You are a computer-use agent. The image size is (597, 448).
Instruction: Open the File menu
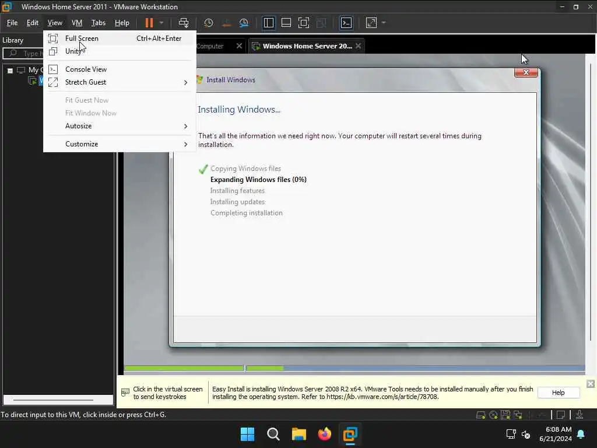click(x=12, y=23)
